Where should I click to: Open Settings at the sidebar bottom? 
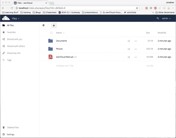(11, 134)
